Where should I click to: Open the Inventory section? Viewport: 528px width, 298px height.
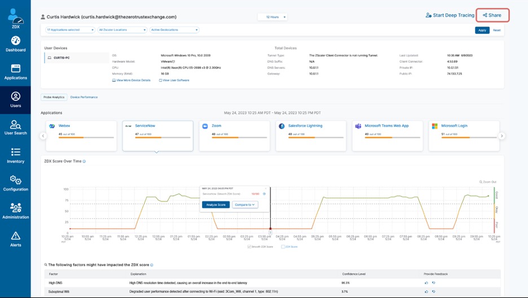(15, 155)
